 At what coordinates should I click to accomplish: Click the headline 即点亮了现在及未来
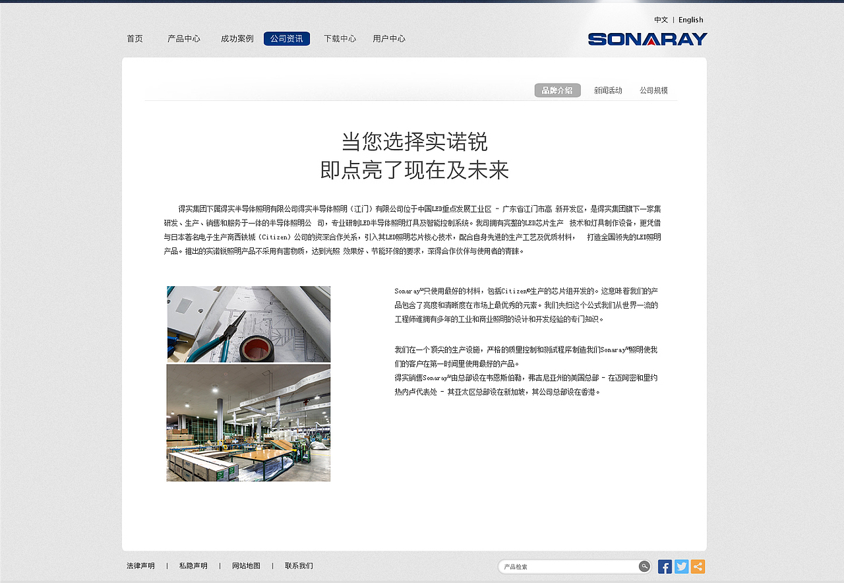point(415,170)
